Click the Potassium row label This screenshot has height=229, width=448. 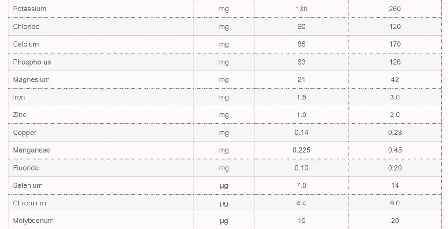29,9
